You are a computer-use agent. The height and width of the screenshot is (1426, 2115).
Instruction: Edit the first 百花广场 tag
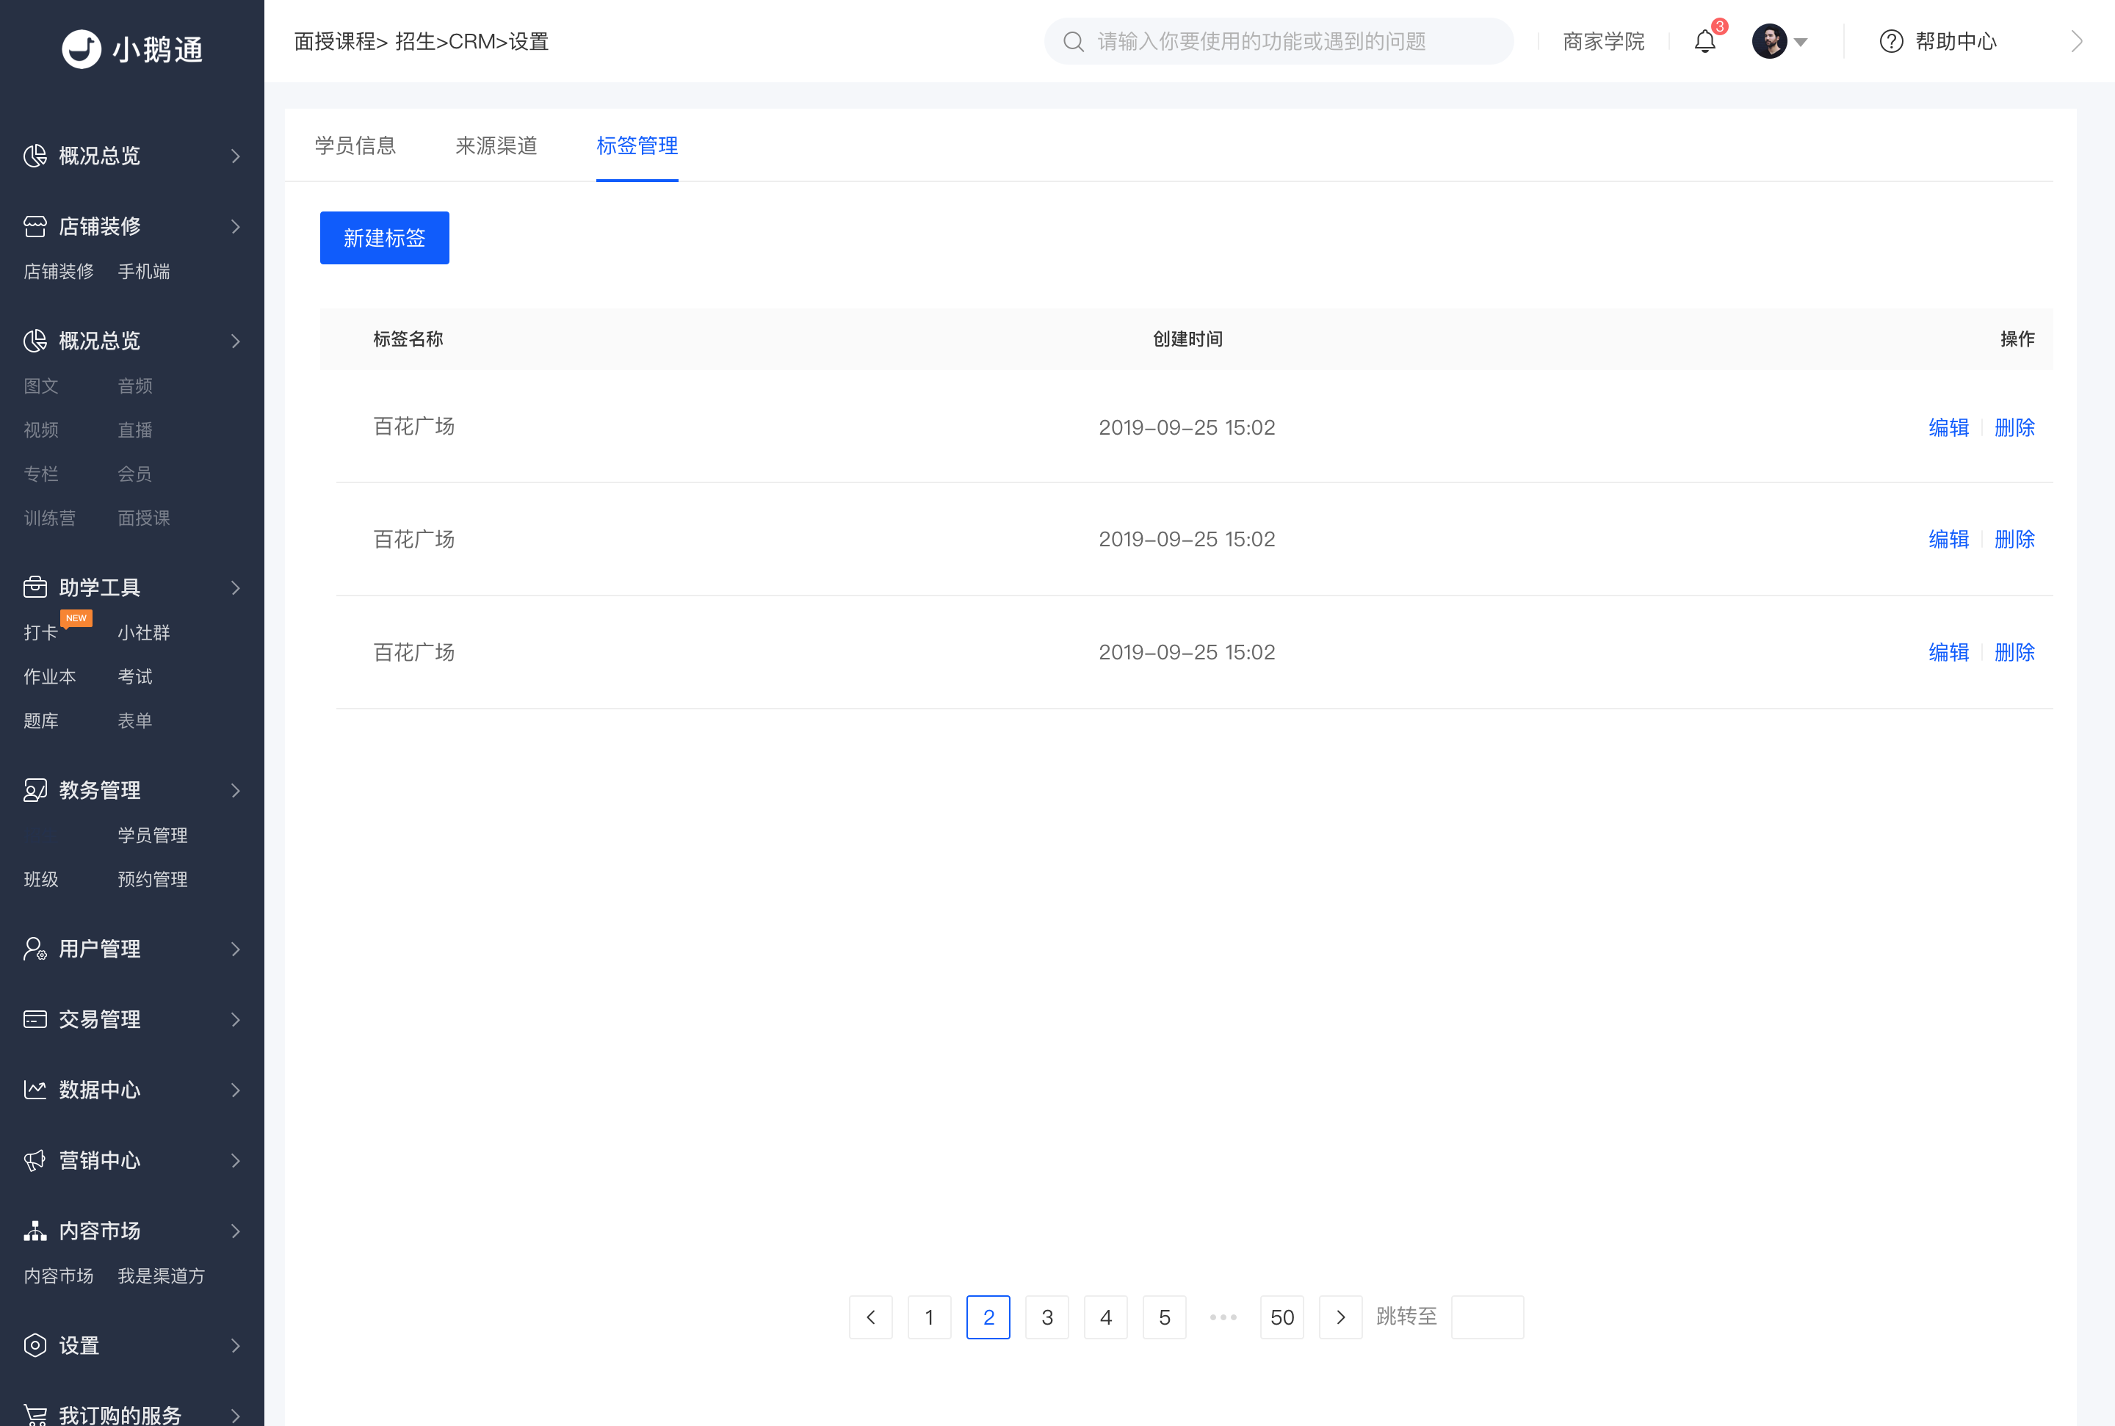click(1948, 427)
